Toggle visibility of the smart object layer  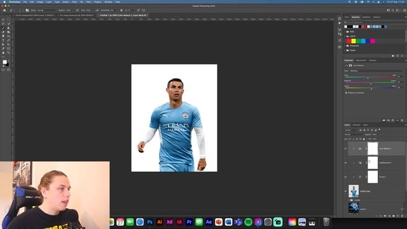pos(345,191)
